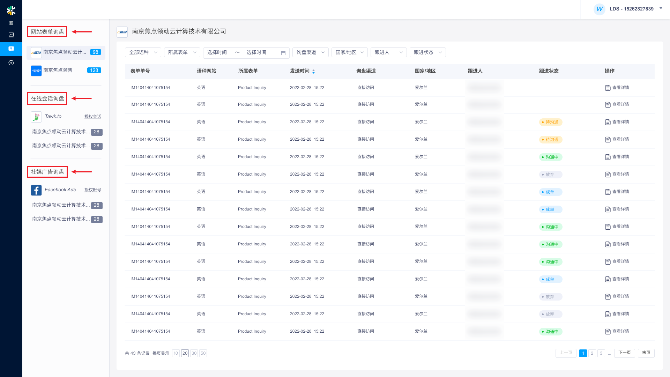This screenshot has width=670, height=377.
Task: Toggle sort arrows beside 发送时间 column
Action: click(313, 71)
